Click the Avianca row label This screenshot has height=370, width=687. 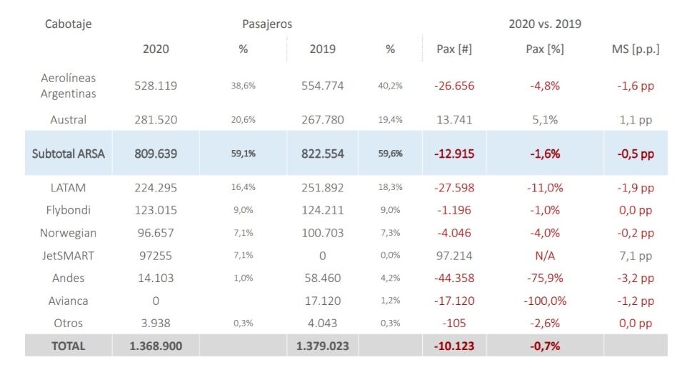click(68, 301)
